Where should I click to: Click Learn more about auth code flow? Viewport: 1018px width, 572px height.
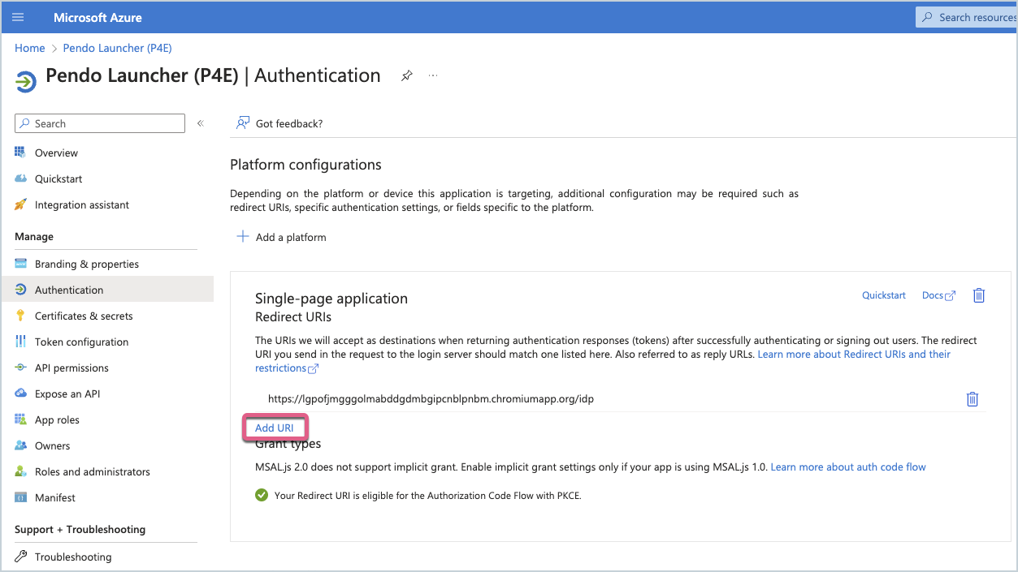tap(848, 467)
